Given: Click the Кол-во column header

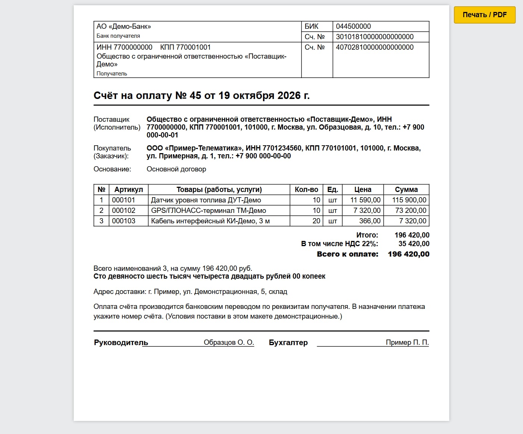Looking at the screenshot, I should point(306,190).
